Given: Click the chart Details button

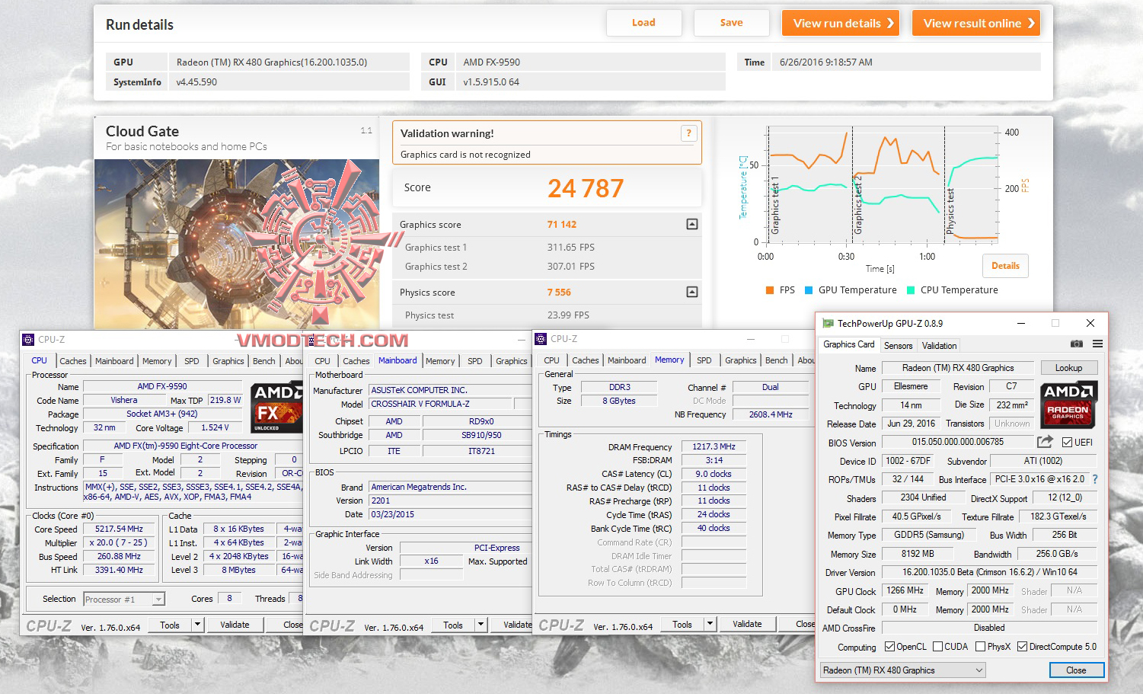Looking at the screenshot, I should (1005, 266).
